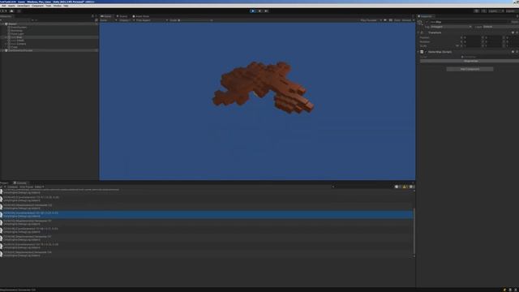
Task: Collapse the script component foldout
Action: coord(418,52)
